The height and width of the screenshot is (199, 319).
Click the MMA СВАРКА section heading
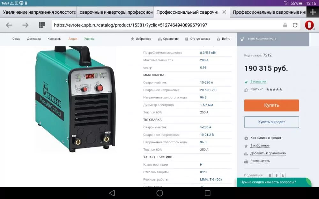click(x=154, y=75)
